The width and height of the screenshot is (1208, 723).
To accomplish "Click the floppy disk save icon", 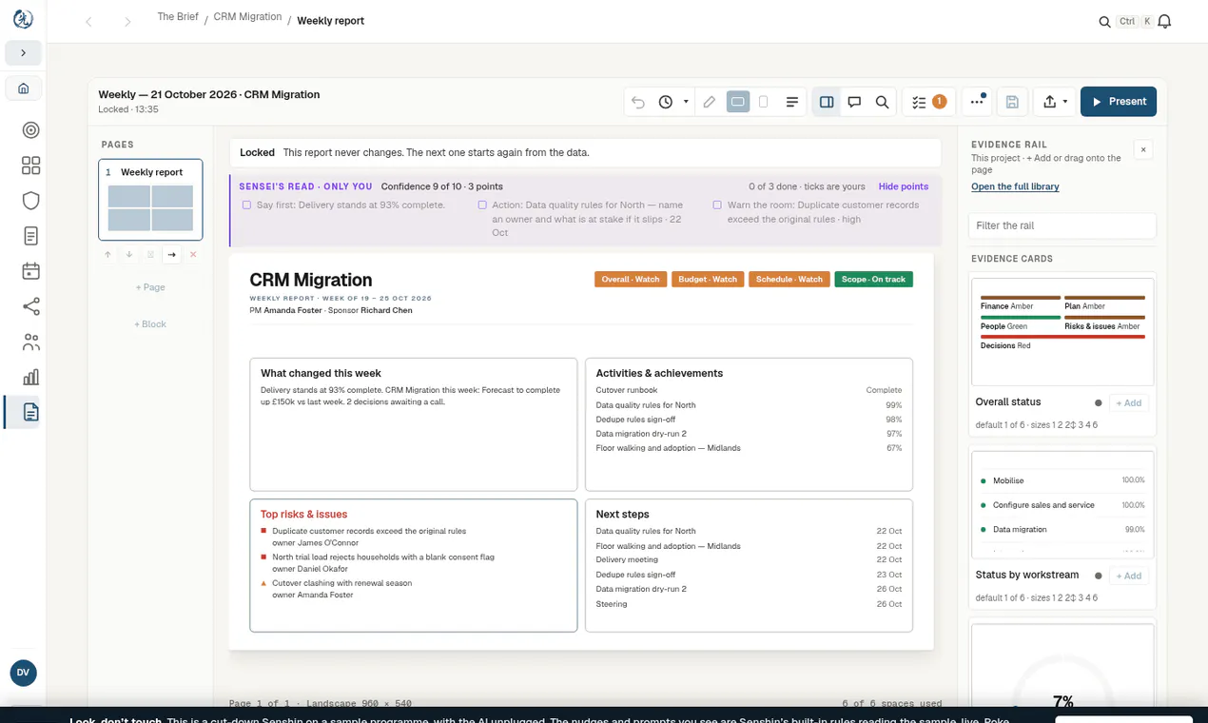I will (1012, 102).
